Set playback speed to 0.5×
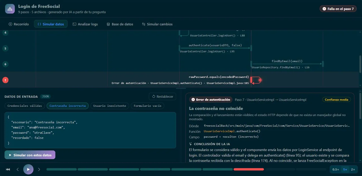The width and height of the screenshot is (362, 176). (x=336, y=169)
